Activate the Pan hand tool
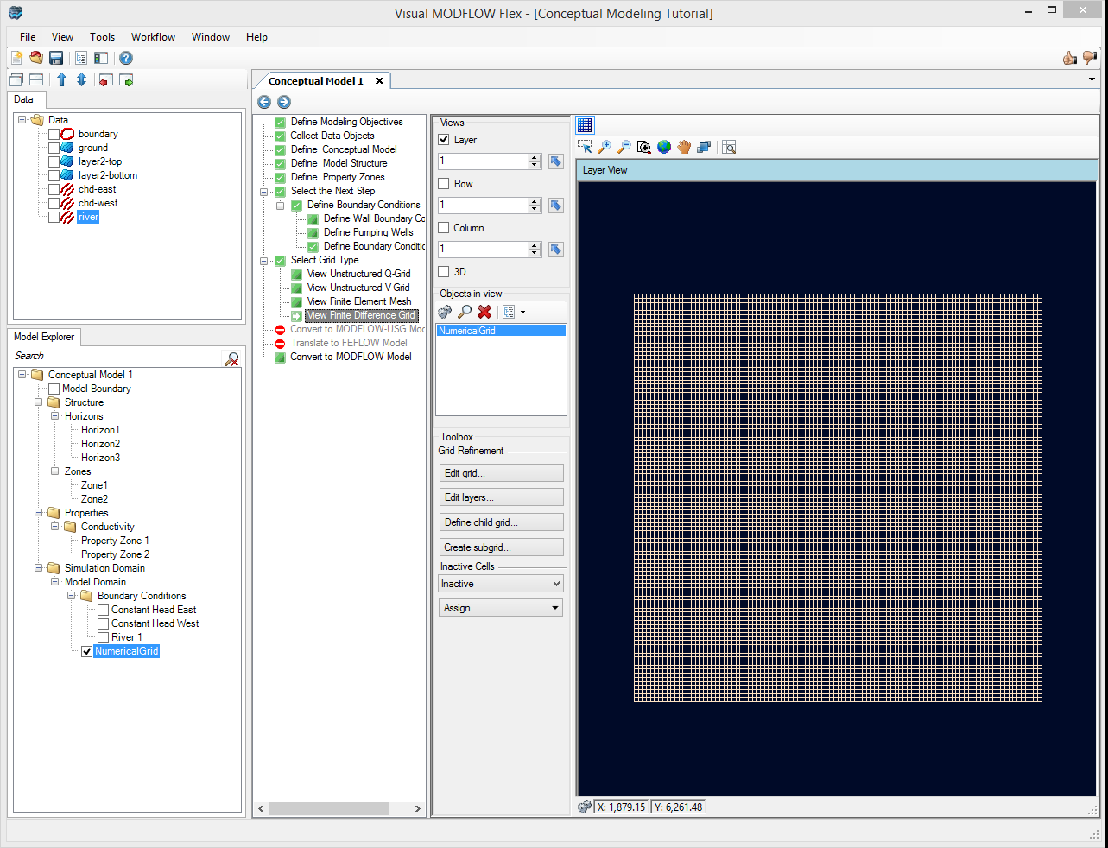 683,147
